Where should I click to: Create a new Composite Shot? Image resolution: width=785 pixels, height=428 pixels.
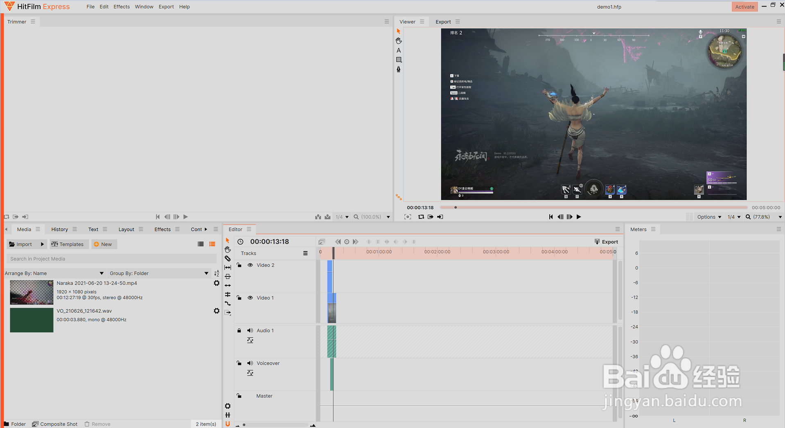coord(55,424)
